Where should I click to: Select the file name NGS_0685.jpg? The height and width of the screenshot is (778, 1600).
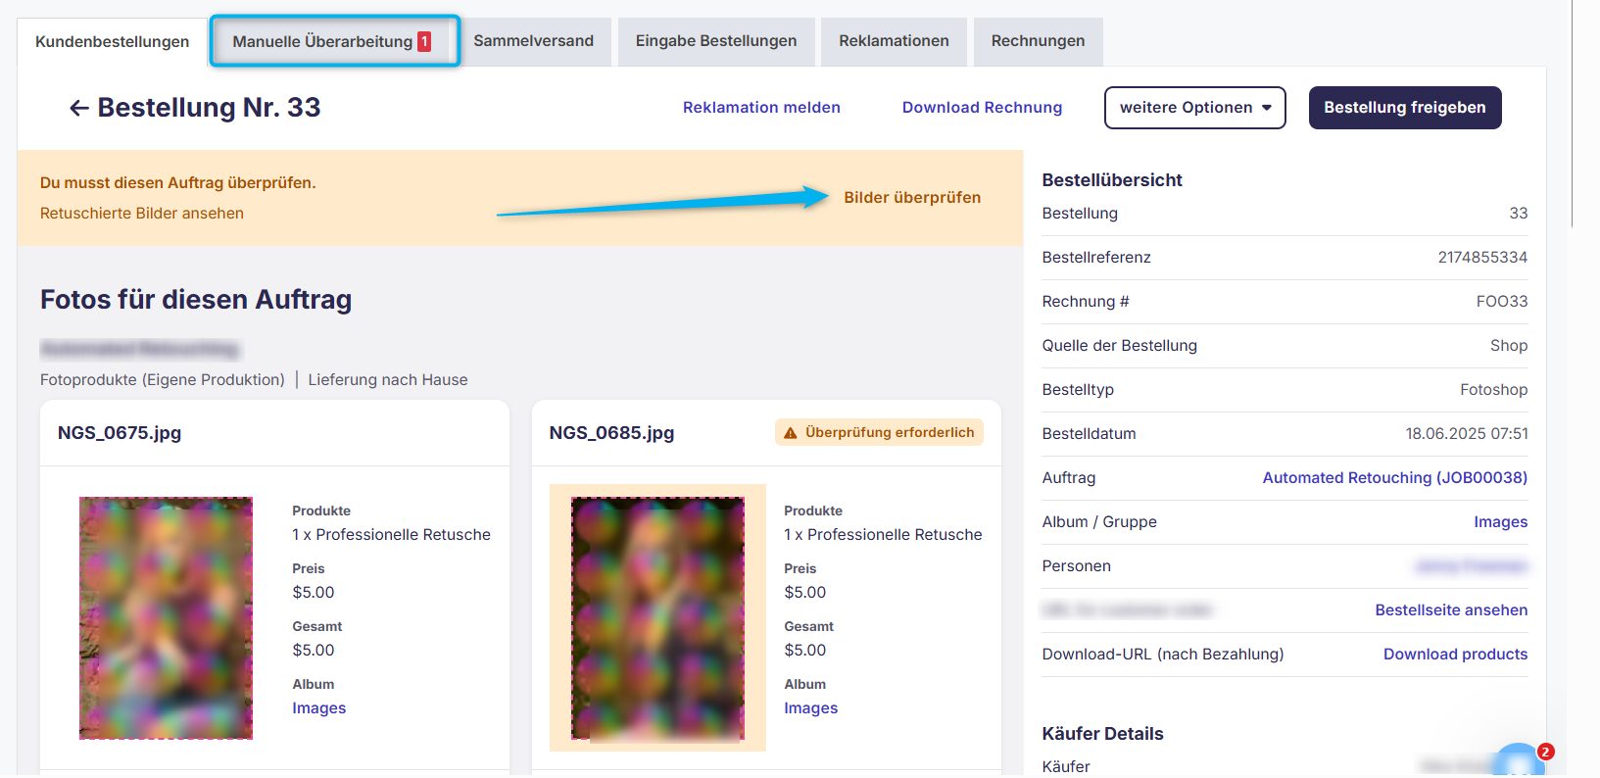pos(611,433)
